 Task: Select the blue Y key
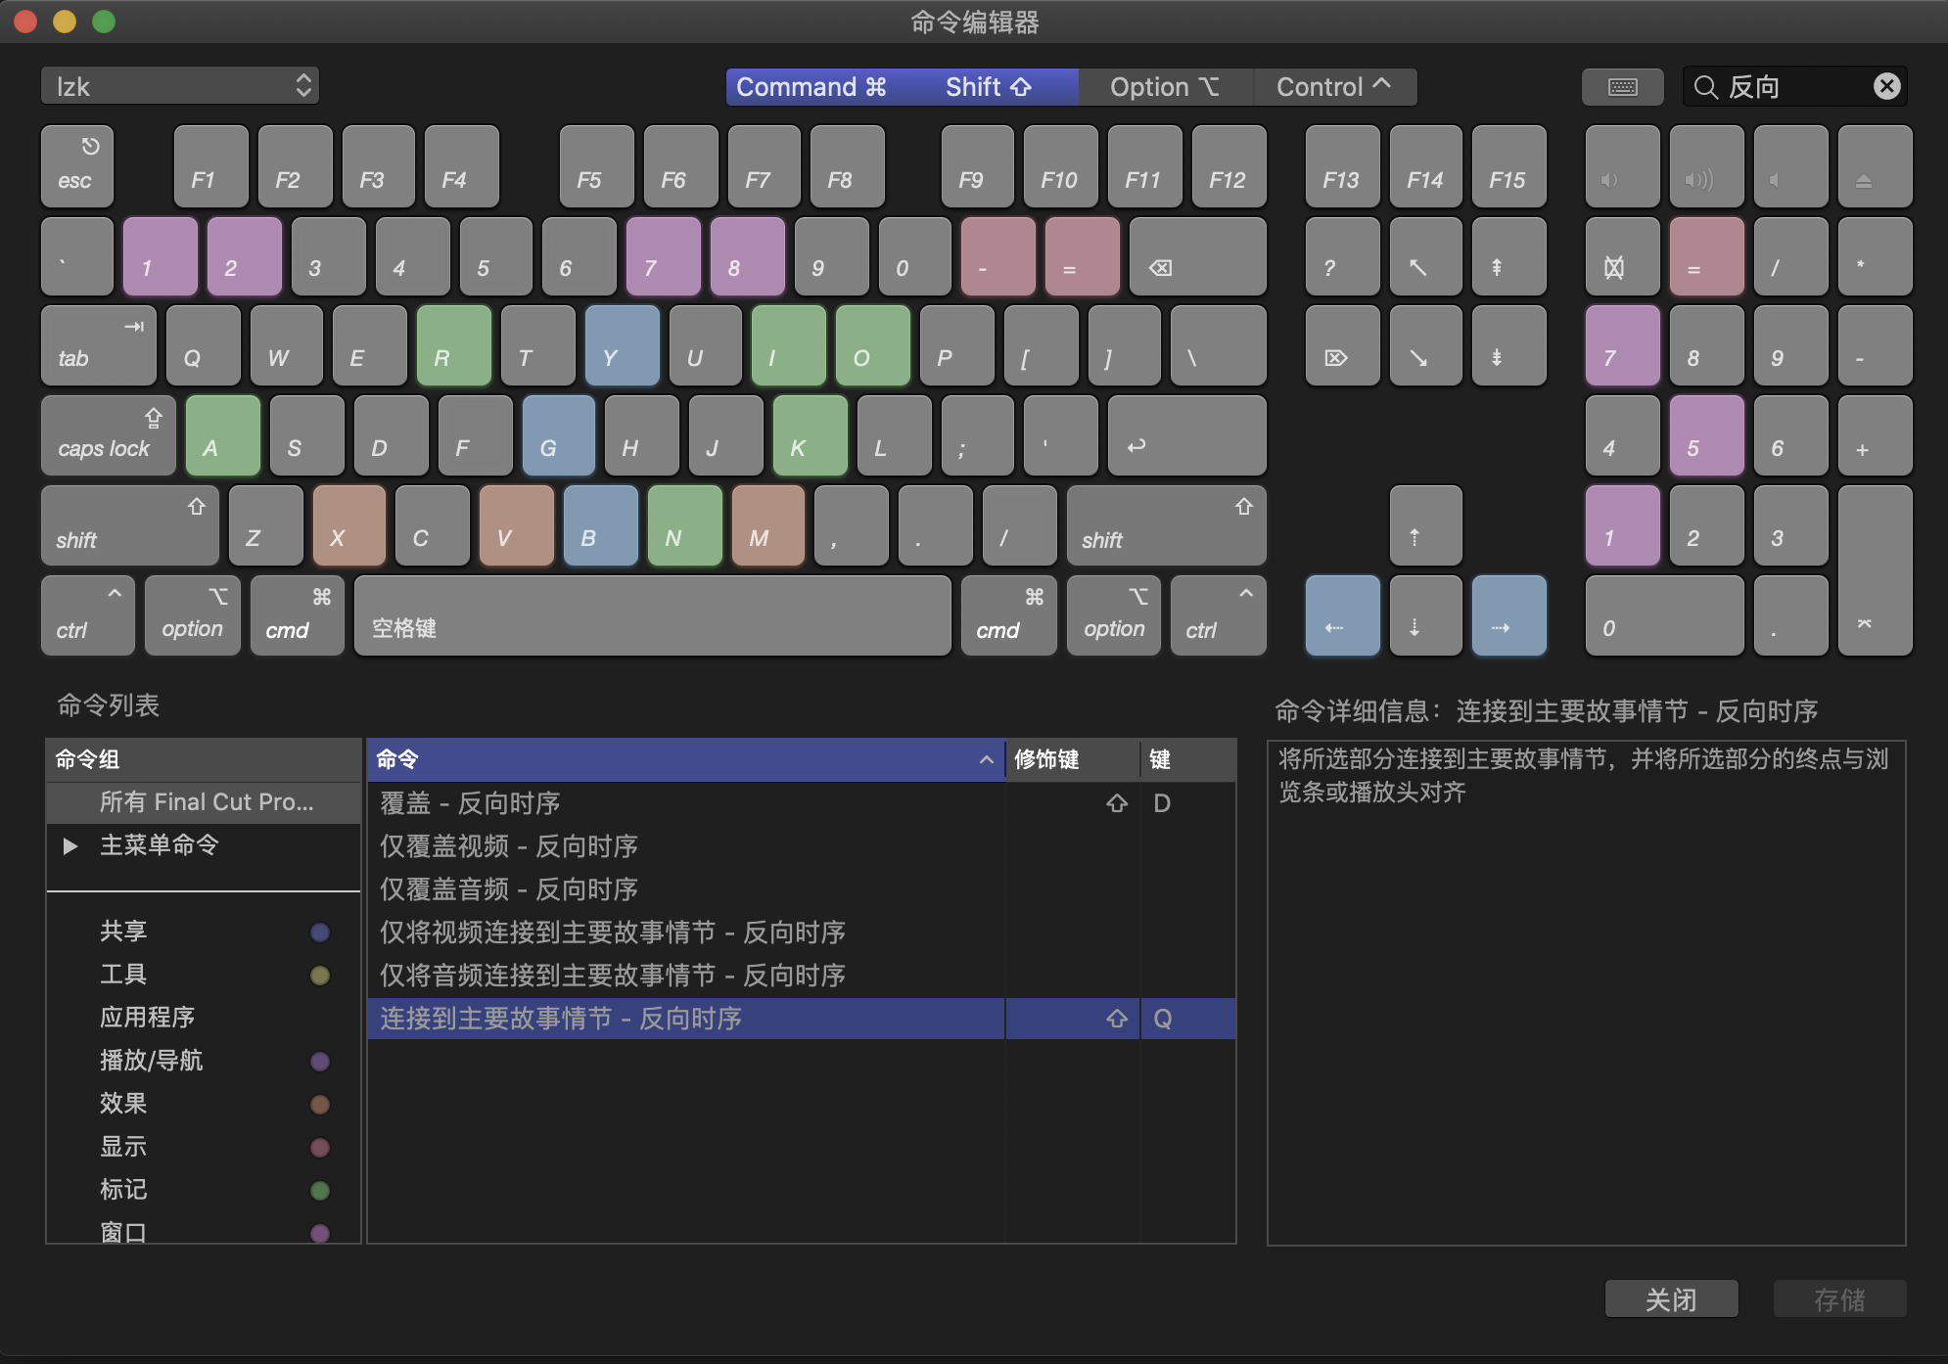coord(621,344)
